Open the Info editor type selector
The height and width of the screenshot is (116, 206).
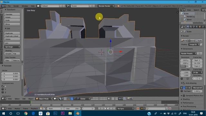pyautogui.click(x=4, y=6)
